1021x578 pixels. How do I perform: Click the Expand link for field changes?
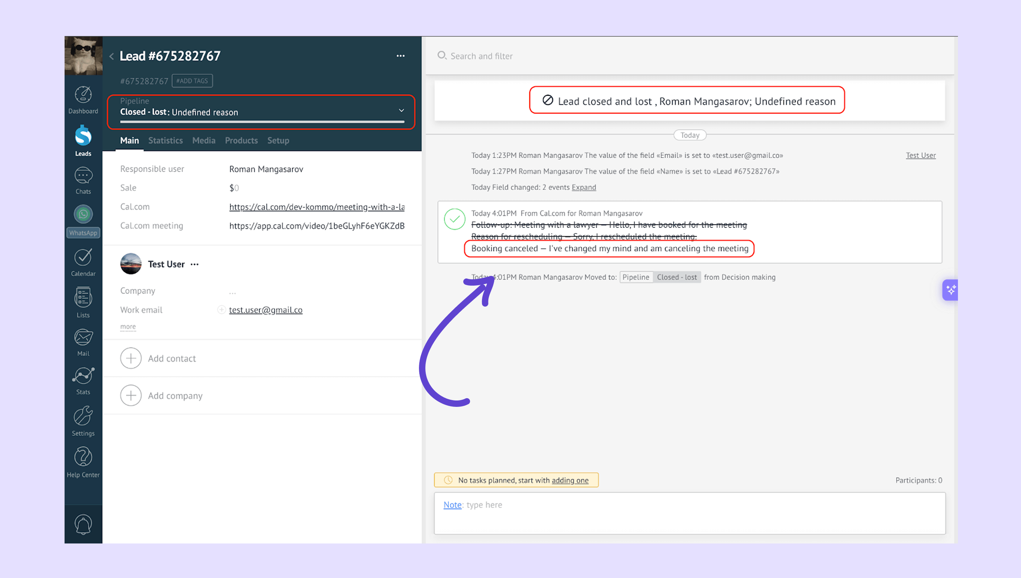tap(583, 187)
